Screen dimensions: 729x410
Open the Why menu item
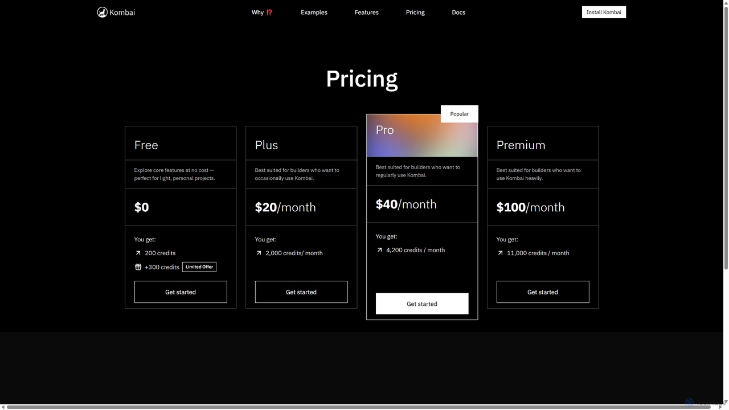(x=262, y=12)
